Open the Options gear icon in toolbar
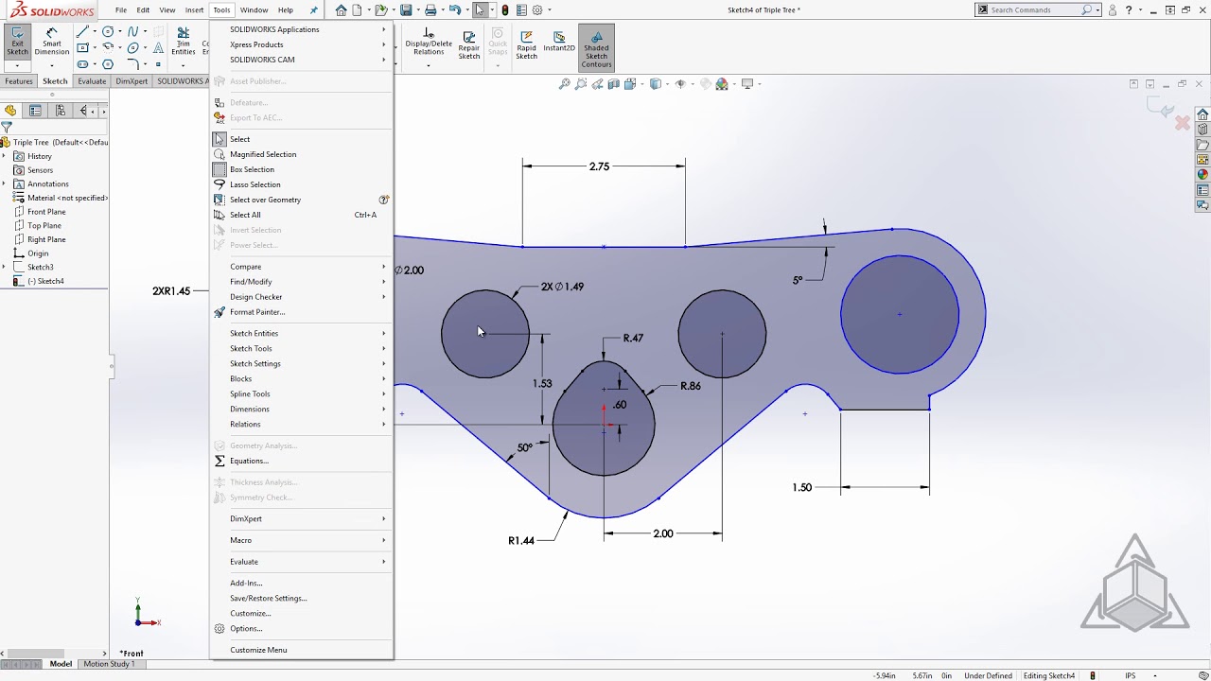This screenshot has height=681, width=1211. (537, 10)
